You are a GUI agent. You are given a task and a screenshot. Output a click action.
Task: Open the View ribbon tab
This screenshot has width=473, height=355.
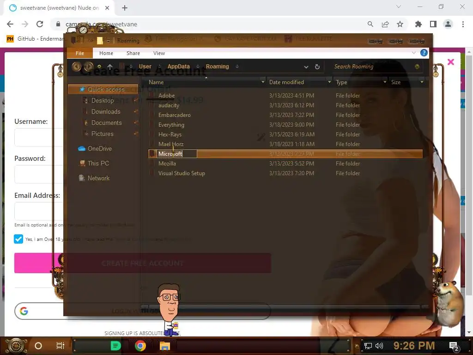[x=159, y=53]
